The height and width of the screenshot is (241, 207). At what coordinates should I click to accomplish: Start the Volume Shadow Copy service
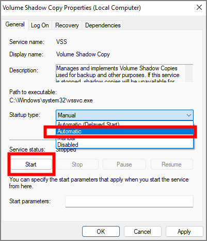(x=31, y=164)
